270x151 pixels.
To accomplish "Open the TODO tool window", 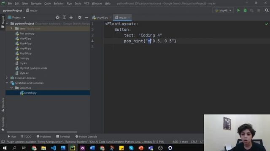I will pos(26,136).
